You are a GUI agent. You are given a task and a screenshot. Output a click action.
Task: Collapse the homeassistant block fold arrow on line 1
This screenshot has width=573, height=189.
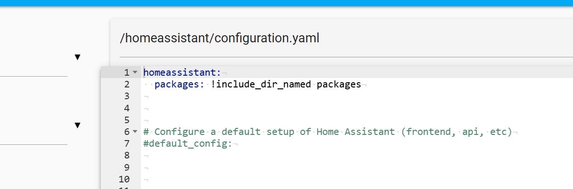(x=135, y=72)
